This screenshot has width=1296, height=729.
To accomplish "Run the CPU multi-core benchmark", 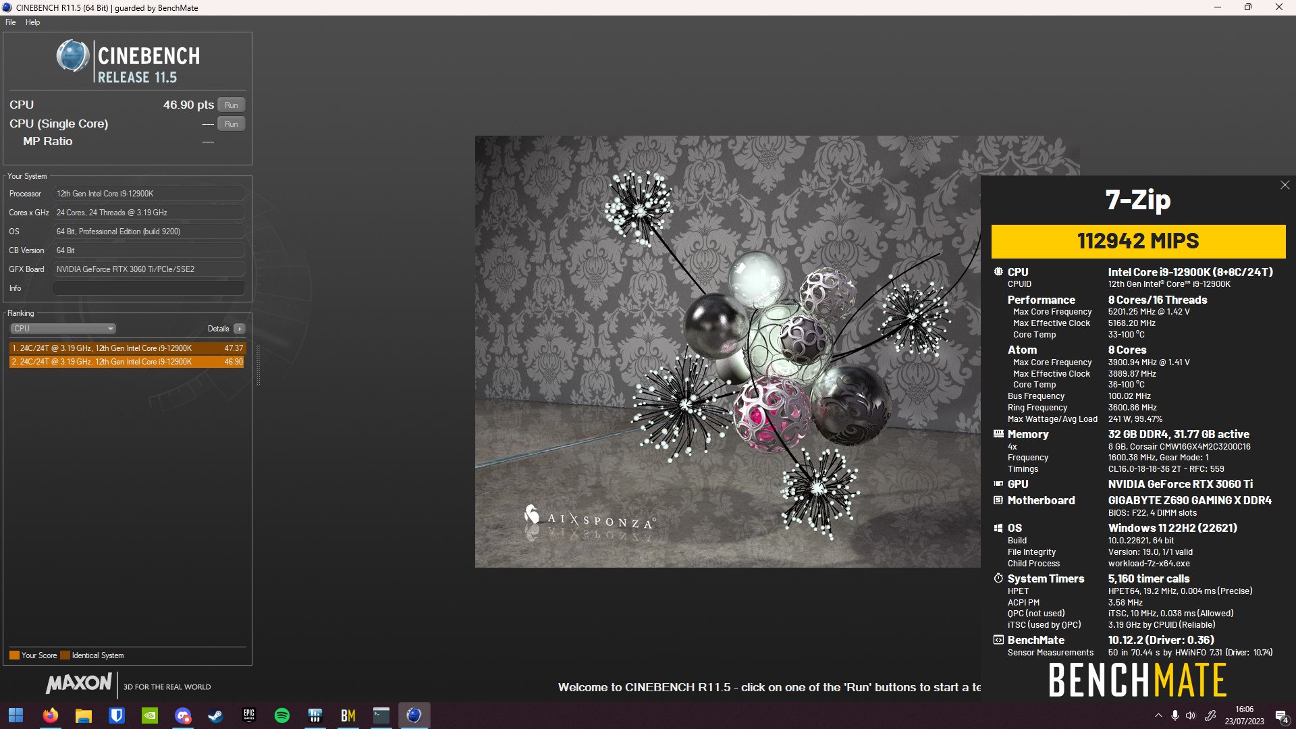I will point(231,105).
